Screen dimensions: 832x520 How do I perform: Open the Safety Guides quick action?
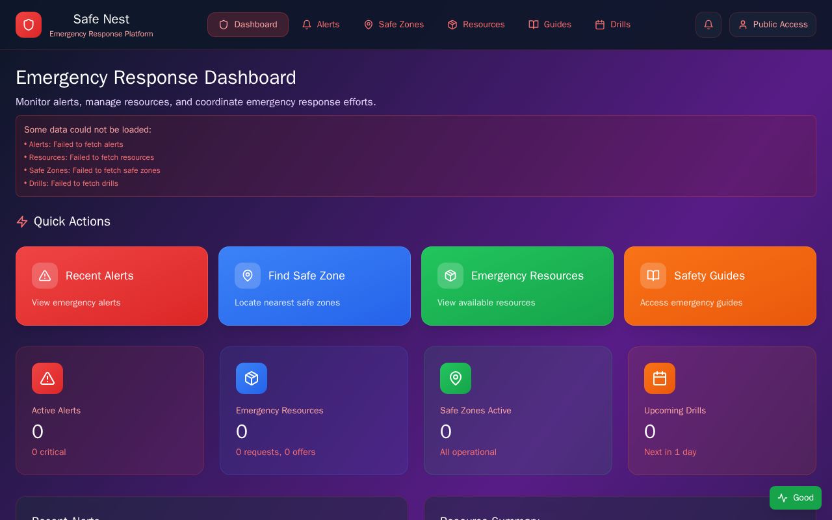pos(720,286)
